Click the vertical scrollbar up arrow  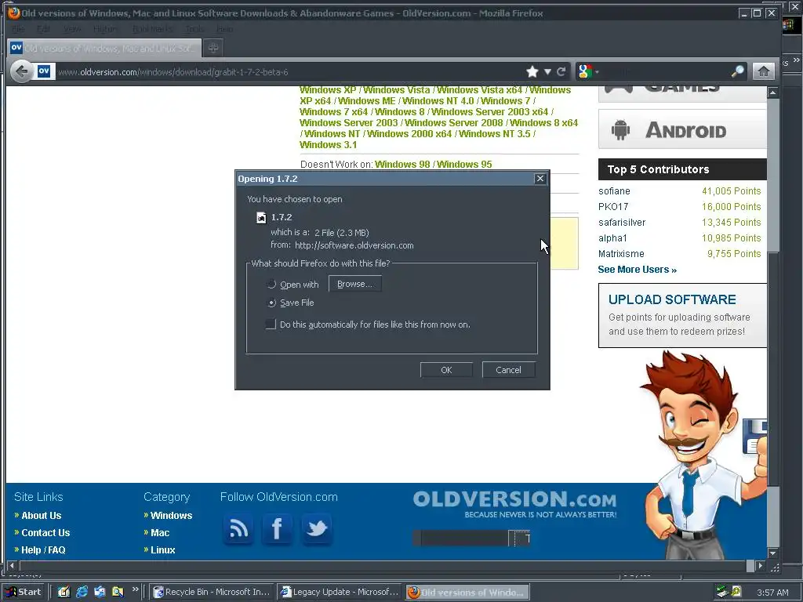[x=772, y=92]
